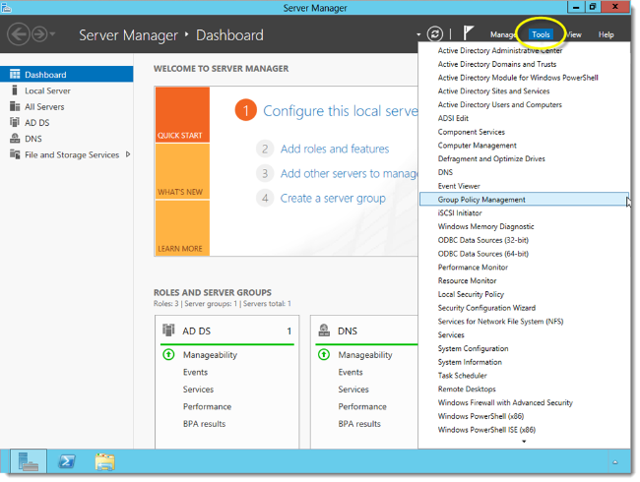Viewport: 640px width, 482px height.
Task: Click the Forward navigation arrow
Action: [x=39, y=34]
